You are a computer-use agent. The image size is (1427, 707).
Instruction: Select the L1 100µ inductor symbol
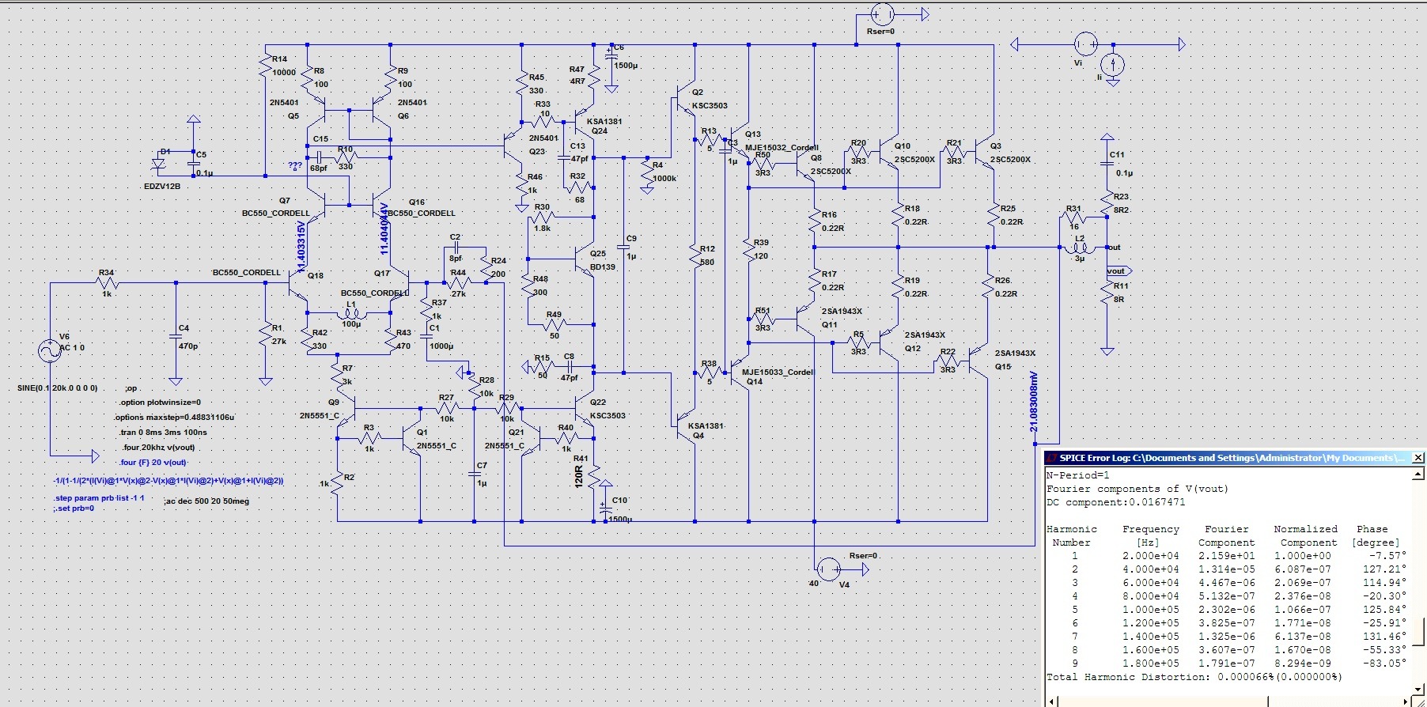(x=351, y=313)
